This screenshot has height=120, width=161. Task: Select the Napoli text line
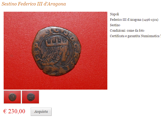(x=114, y=14)
